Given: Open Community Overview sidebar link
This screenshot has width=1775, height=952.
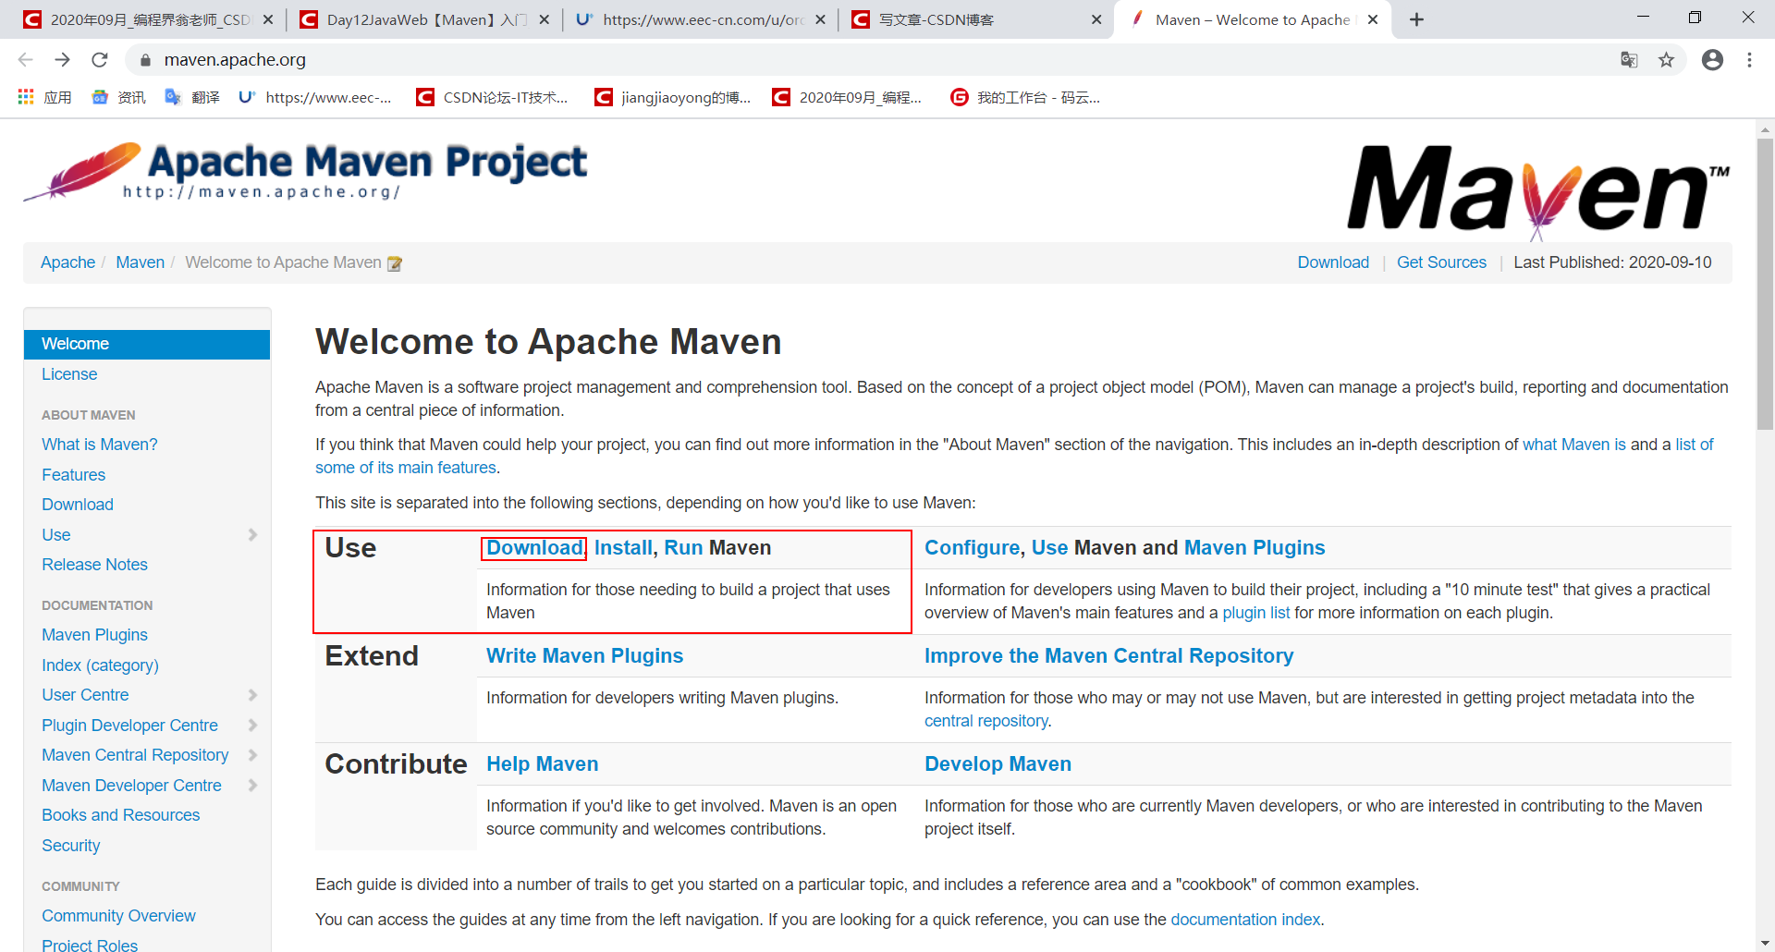Looking at the screenshot, I should click(x=118, y=916).
